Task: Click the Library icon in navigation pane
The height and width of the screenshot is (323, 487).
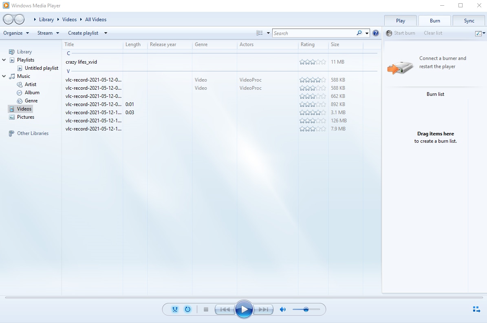Action: click(x=12, y=52)
